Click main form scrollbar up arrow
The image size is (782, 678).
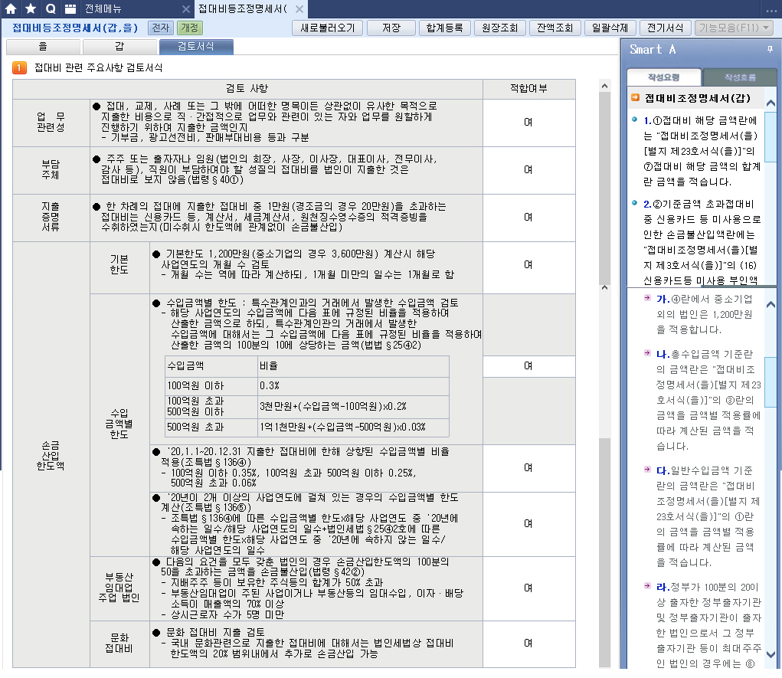click(604, 86)
